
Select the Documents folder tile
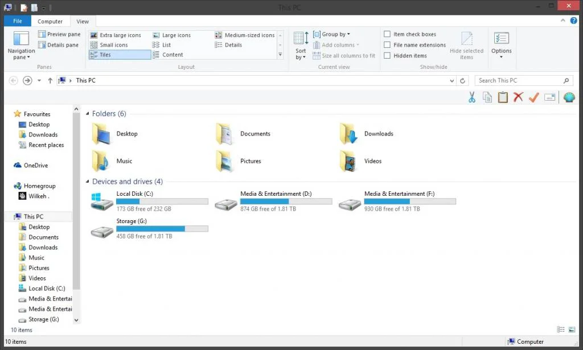(x=243, y=134)
